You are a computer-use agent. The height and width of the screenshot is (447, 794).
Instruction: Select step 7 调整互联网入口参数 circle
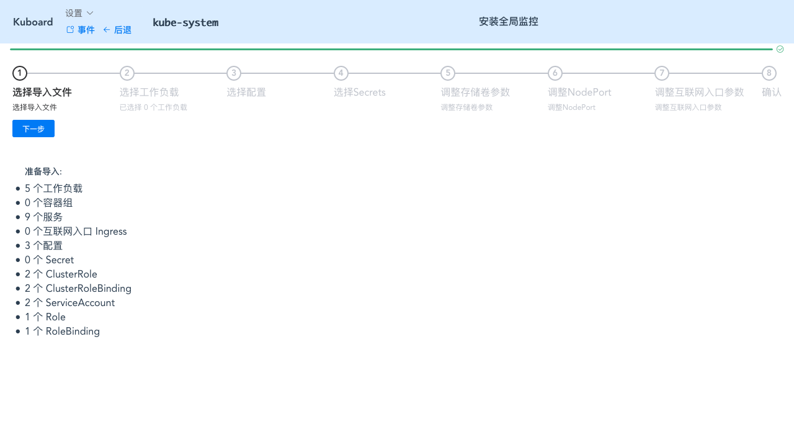[661, 73]
